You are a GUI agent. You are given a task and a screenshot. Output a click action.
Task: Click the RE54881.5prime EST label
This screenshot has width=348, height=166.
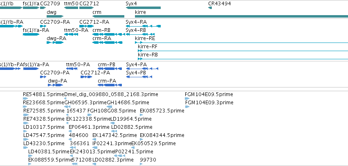(x=43, y=94)
